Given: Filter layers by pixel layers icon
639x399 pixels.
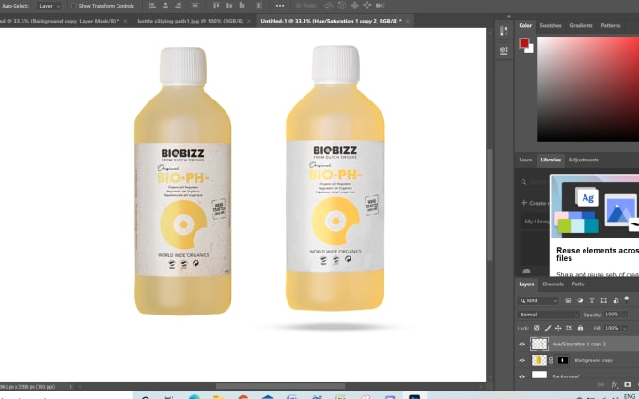Looking at the screenshot, I should [568, 300].
